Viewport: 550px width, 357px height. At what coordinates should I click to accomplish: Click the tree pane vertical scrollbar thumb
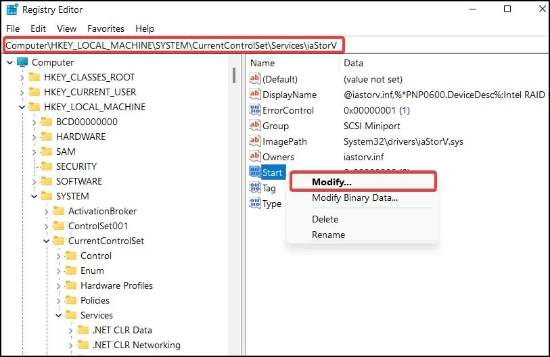point(234,75)
